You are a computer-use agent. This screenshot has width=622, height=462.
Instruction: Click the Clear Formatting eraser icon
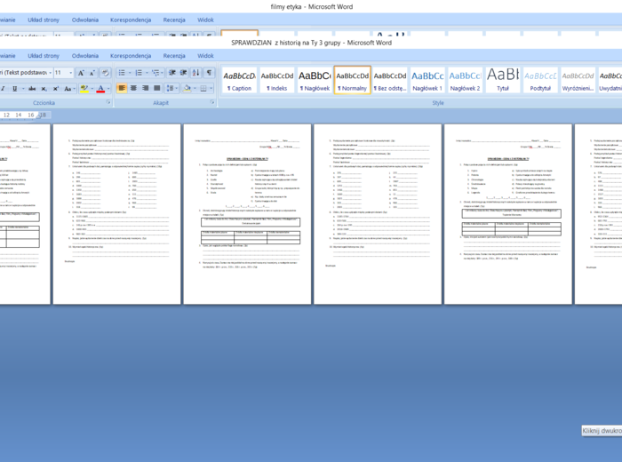(x=105, y=73)
